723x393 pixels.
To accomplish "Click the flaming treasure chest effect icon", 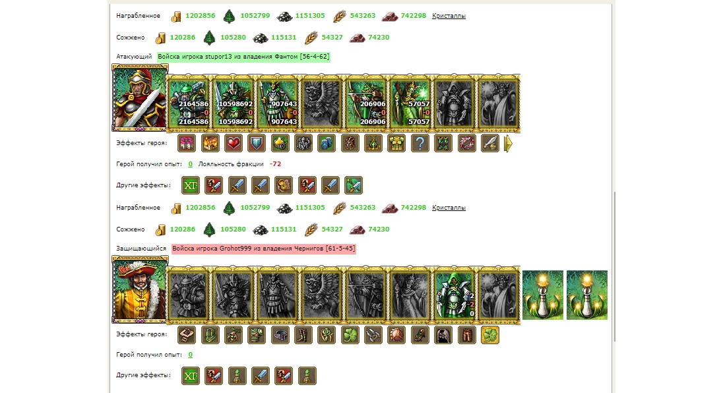I will [x=210, y=143].
